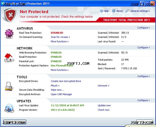This screenshot has width=156, height=127.
Task: Close window with title bar X
Action: pyautogui.click(x=152, y=4)
